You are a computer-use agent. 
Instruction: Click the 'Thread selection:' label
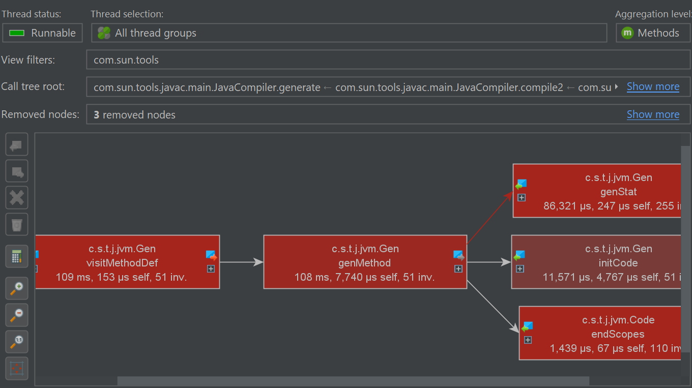pyautogui.click(x=127, y=14)
